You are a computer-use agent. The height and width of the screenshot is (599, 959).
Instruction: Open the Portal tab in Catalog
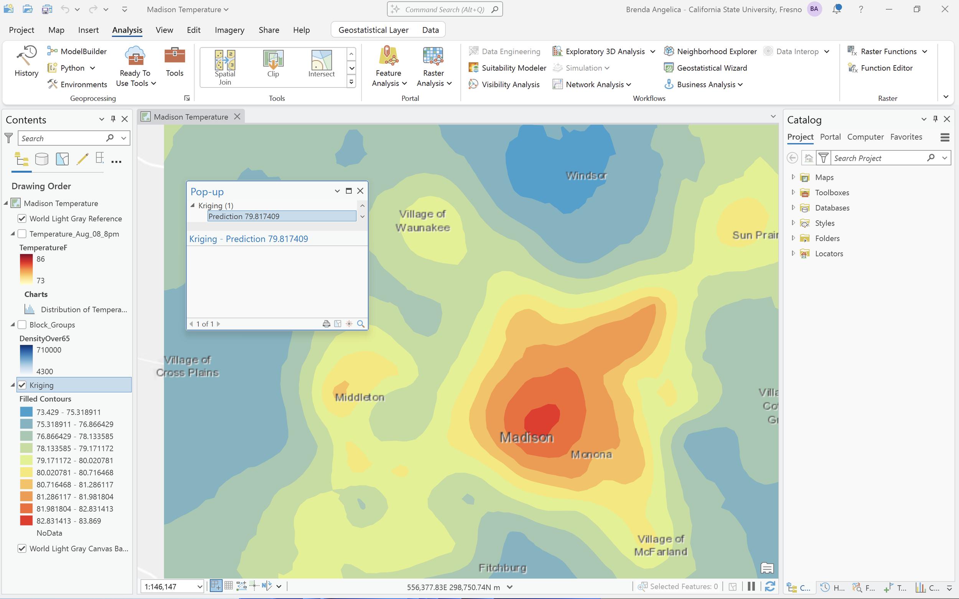coord(830,137)
